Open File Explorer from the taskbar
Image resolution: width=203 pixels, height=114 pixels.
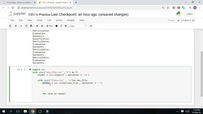[x=25, y=111]
